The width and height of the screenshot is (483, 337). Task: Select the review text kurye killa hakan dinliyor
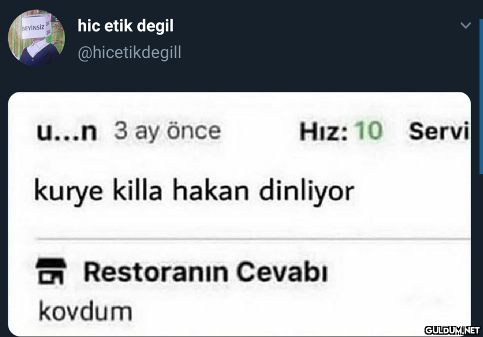195,191
